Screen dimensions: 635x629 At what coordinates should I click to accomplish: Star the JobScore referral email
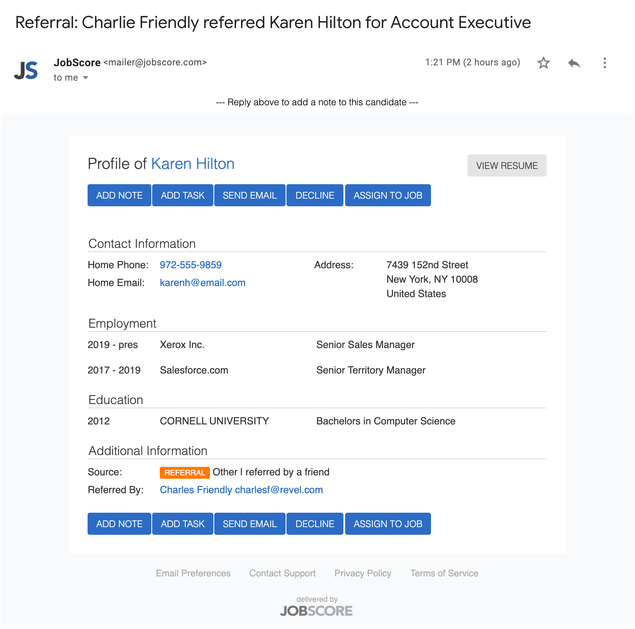[543, 63]
